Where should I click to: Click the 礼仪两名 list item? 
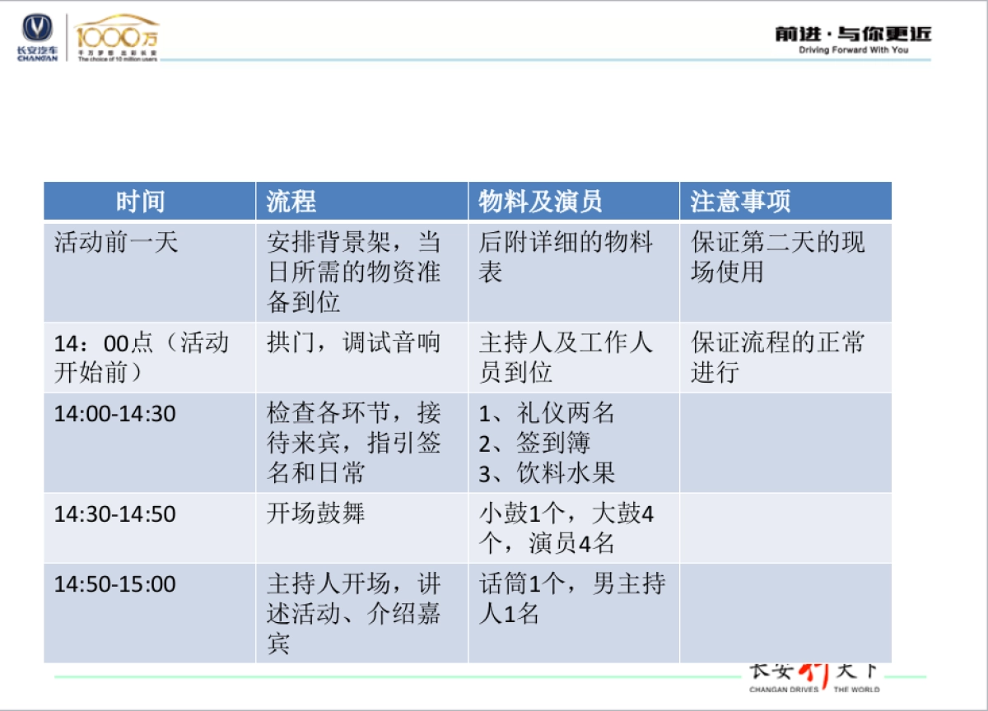pos(548,415)
